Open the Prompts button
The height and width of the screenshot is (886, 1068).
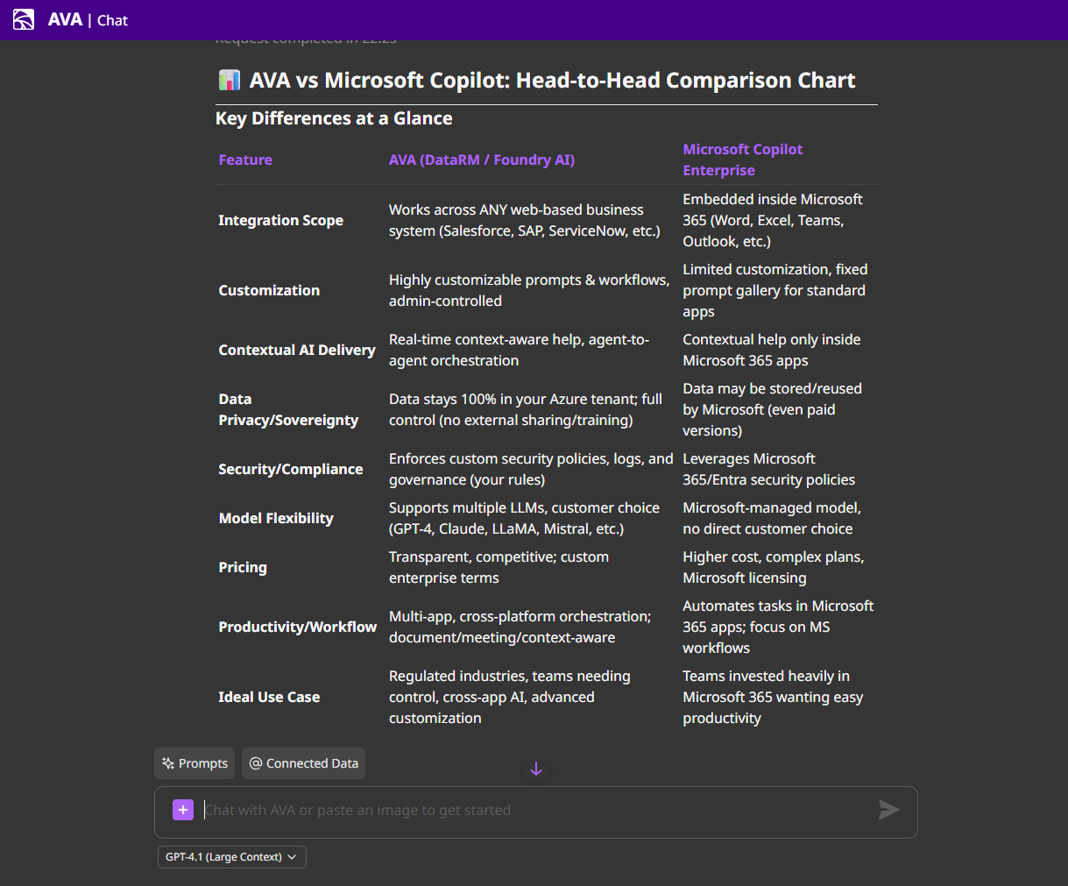tap(195, 763)
